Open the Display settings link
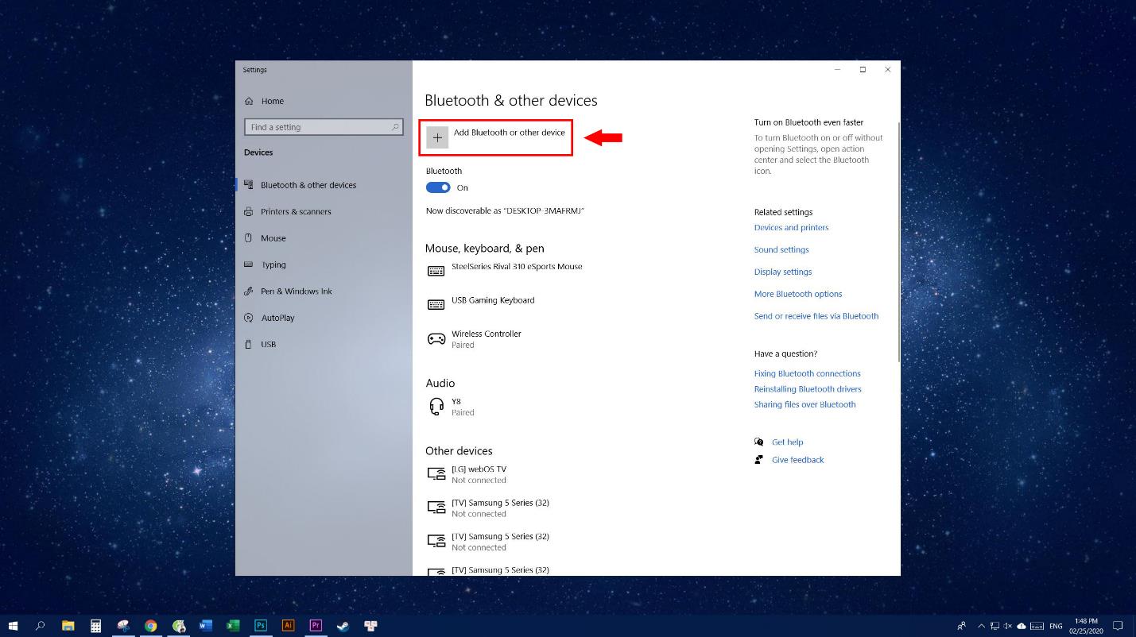1136x637 pixels. 783,272
